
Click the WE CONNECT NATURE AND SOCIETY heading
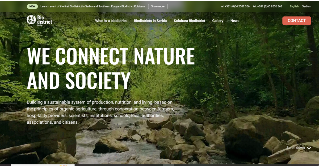[x=111, y=68]
